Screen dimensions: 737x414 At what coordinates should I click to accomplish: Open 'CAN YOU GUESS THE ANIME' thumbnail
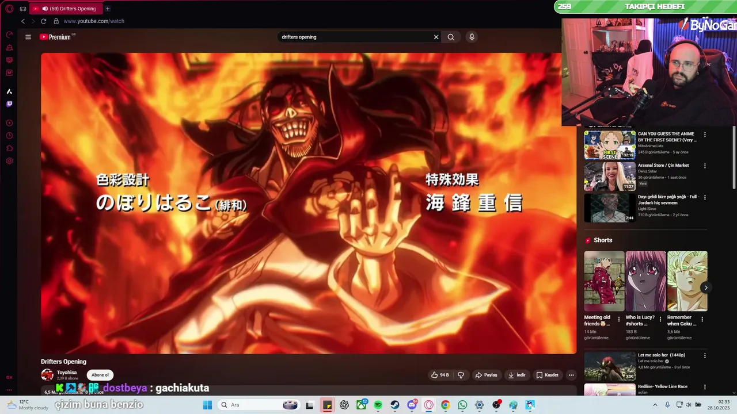610,145
